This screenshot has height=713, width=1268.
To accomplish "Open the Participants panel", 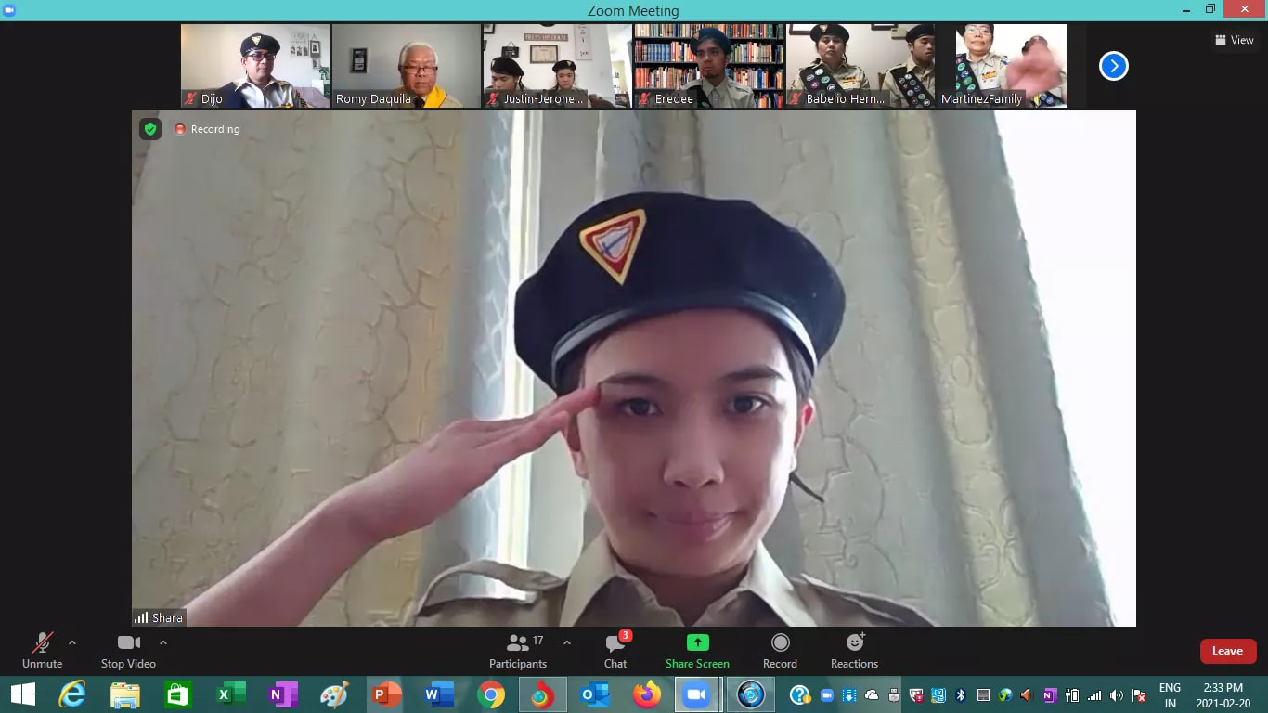I will coord(518,650).
